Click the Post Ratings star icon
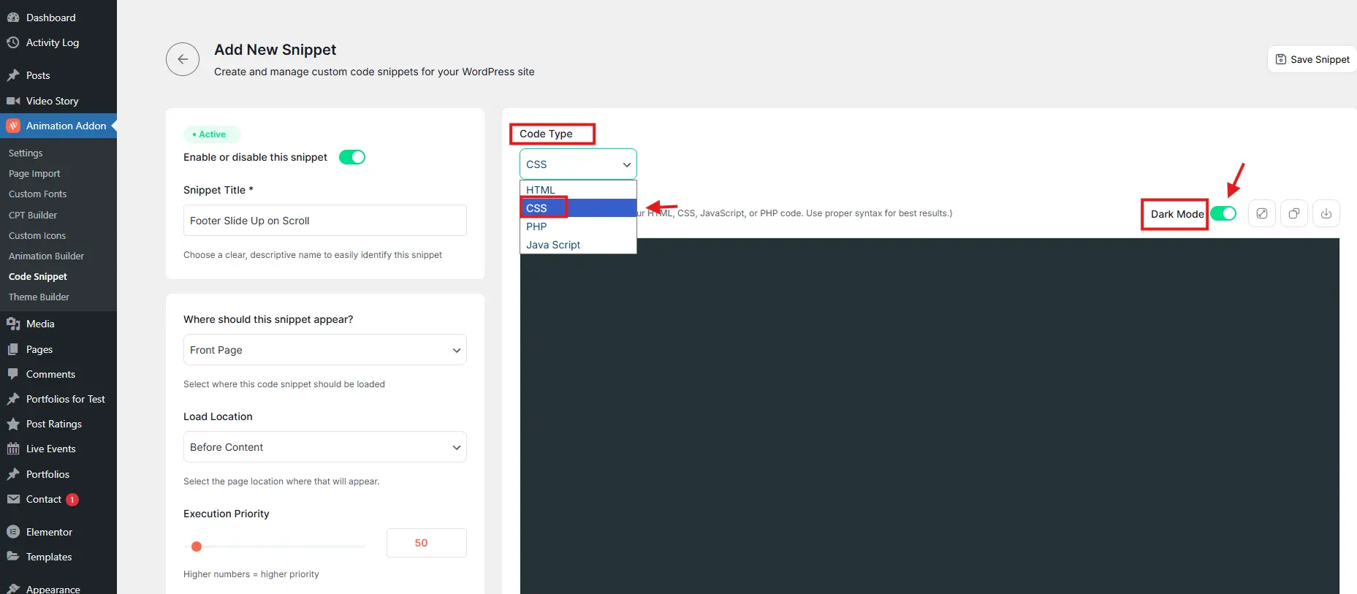Image resolution: width=1357 pixels, height=594 pixels. click(x=13, y=424)
